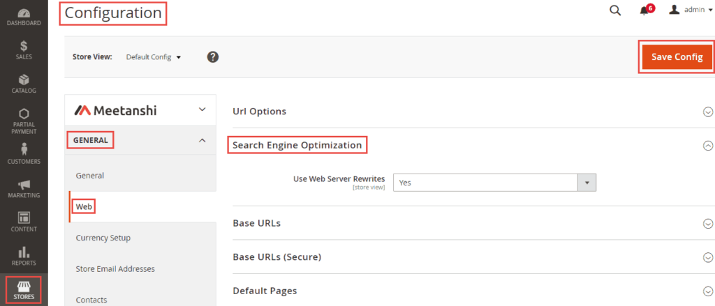Screen dimensions: 715x306
Task: Select the Web settings item
Action: (84, 207)
